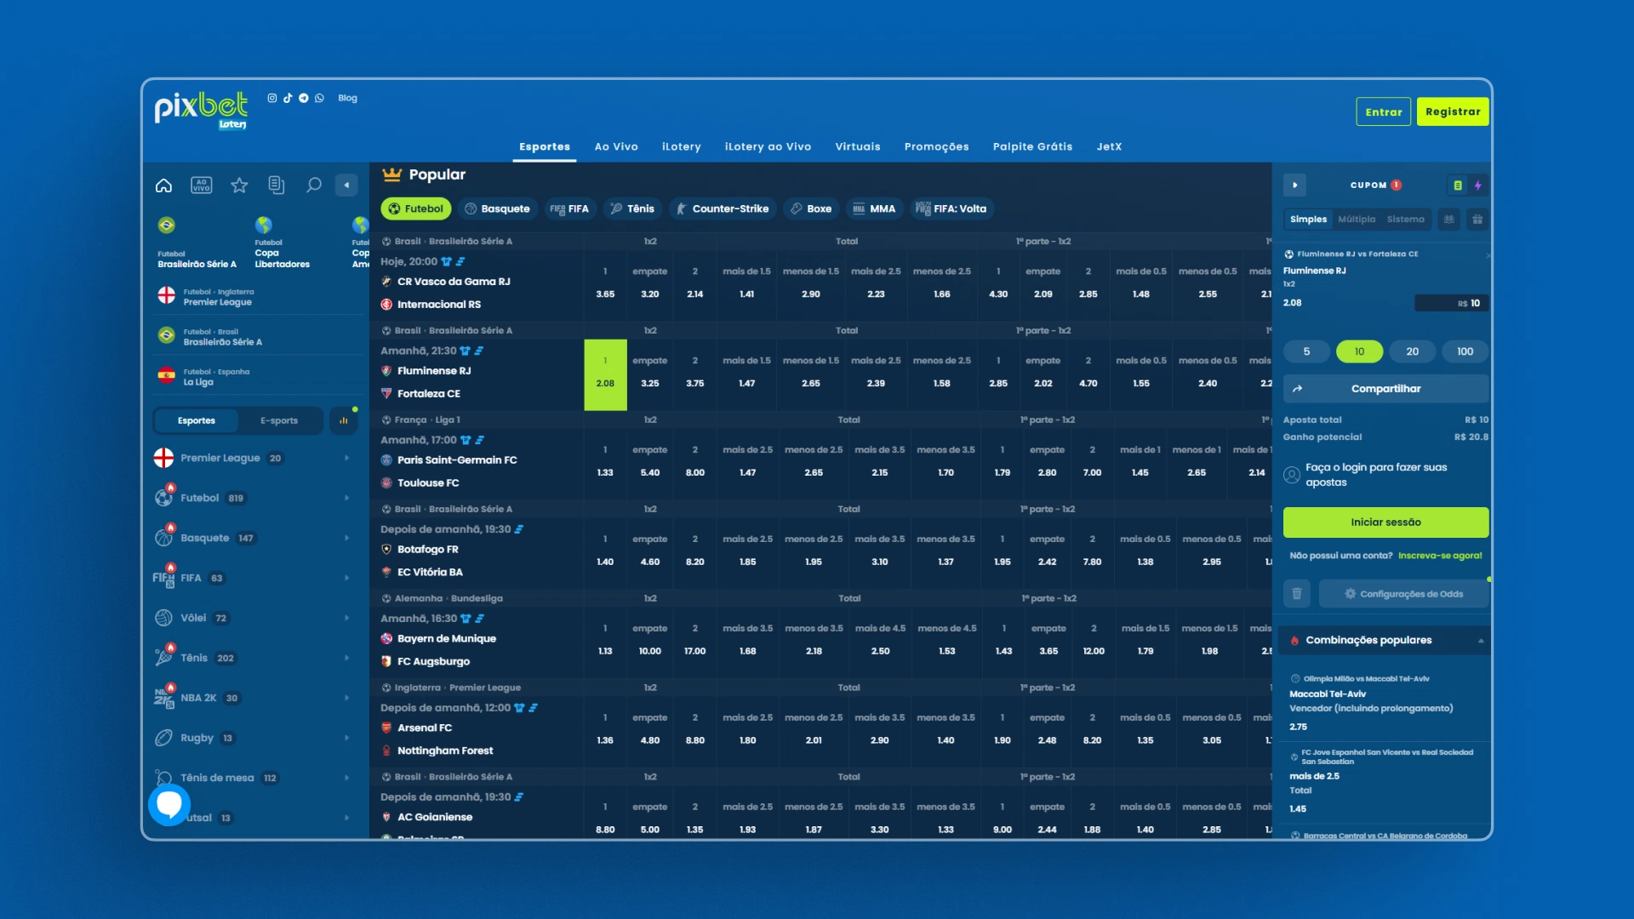The width and height of the screenshot is (1634, 919).
Task: Switch sidebar to E-sports
Action: click(x=279, y=420)
